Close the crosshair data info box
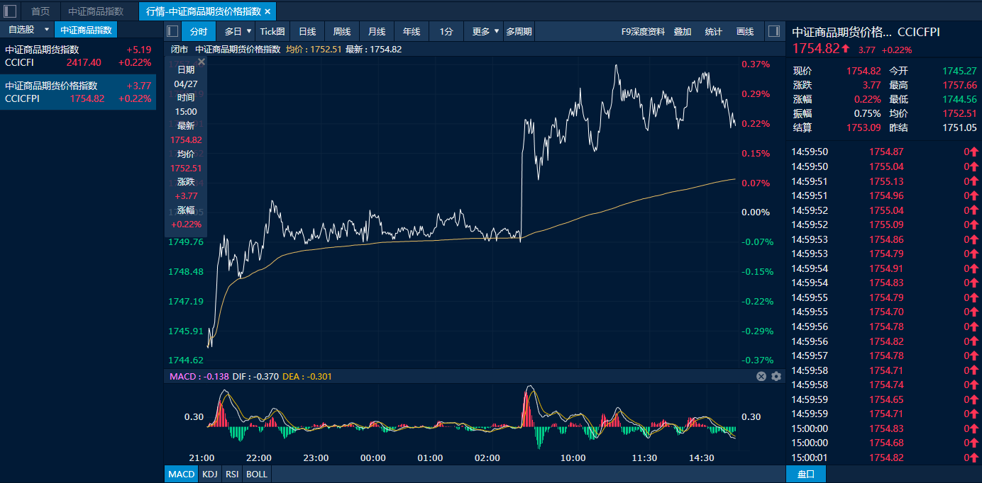Screen dimensions: 982x483 pos(202,62)
